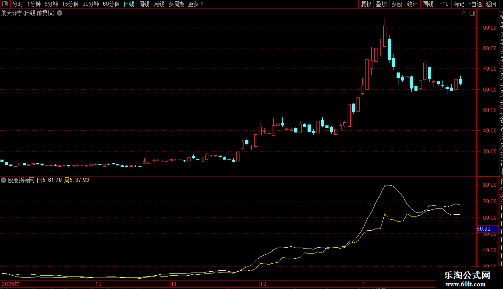Click the 30.00 main chart axis label
The image size is (503, 289).
pyautogui.click(x=490, y=151)
